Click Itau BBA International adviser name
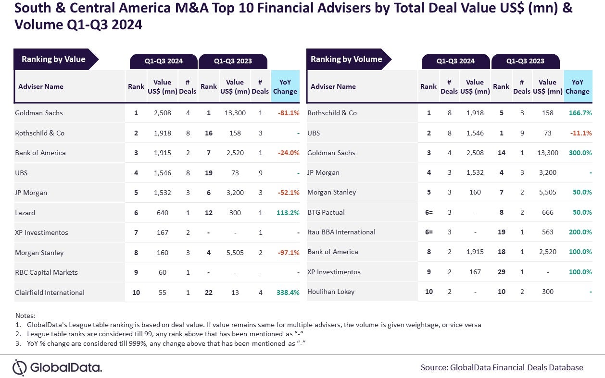The width and height of the screenshot is (605, 378). point(341,232)
